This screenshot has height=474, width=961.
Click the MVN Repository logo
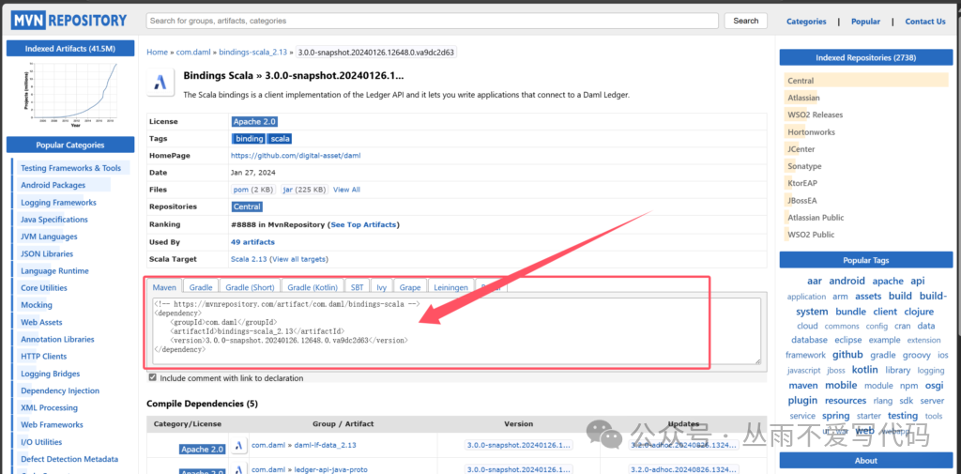69,21
